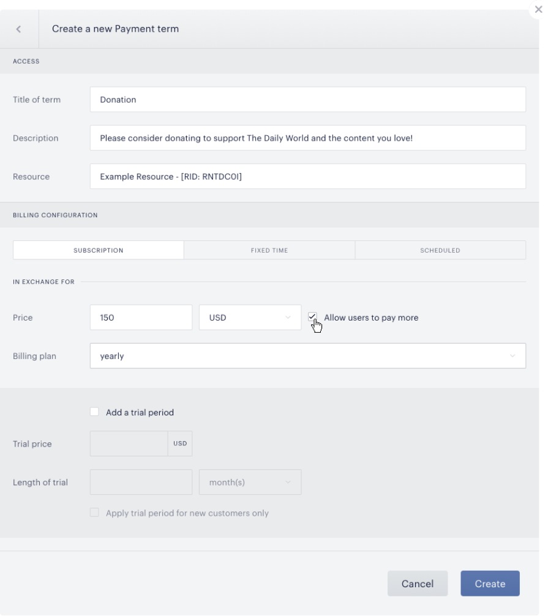The width and height of the screenshot is (548, 616).
Task: Click the USD suffix beside Trial price
Action: [x=180, y=443]
